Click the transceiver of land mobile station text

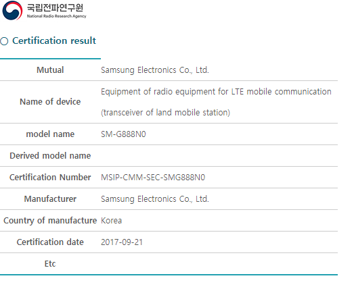(165, 112)
